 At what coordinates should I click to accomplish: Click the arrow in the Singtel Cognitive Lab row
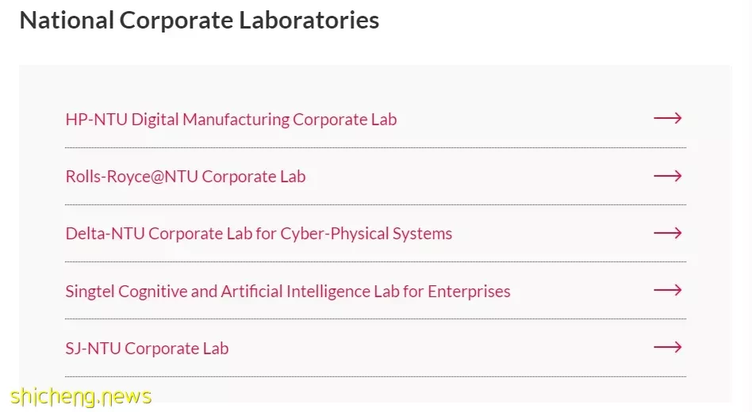(668, 290)
